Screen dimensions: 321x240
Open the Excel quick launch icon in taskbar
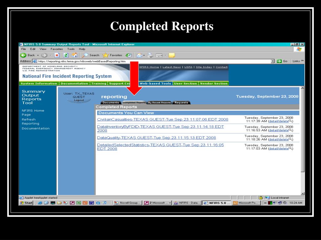(79, 203)
